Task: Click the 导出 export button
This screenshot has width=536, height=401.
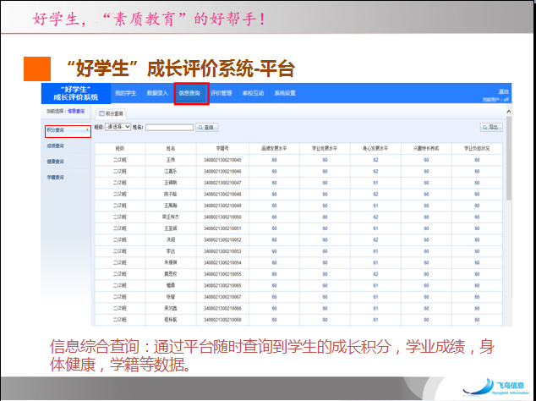Action: click(490, 127)
